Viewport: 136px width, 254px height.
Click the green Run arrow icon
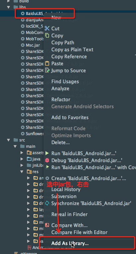pos(47,153)
